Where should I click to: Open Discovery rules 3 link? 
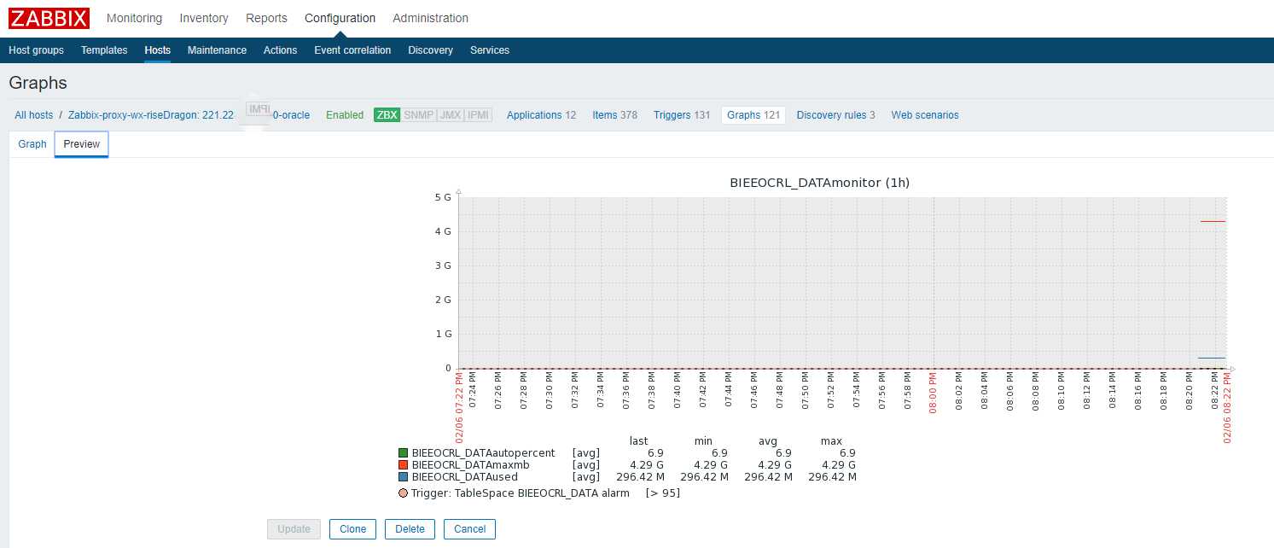(835, 115)
